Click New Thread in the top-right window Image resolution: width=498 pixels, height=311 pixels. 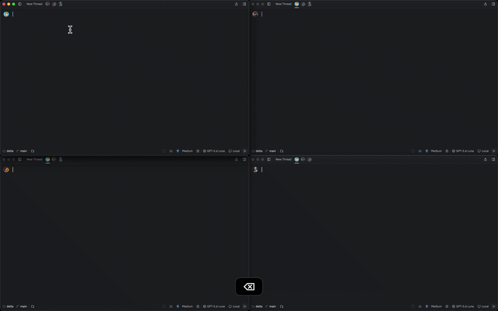[x=283, y=4]
